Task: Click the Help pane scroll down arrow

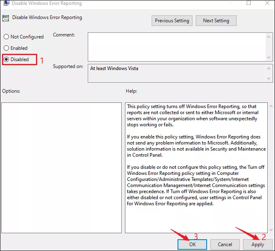Action: [271, 230]
